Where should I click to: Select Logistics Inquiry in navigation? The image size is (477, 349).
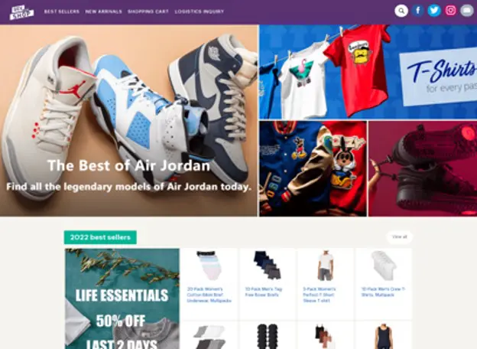(x=200, y=11)
